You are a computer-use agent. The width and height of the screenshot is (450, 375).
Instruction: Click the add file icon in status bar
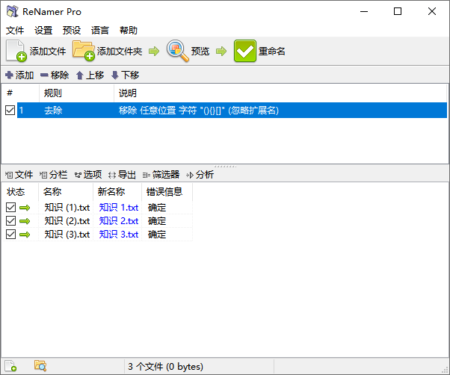[x=10, y=366]
